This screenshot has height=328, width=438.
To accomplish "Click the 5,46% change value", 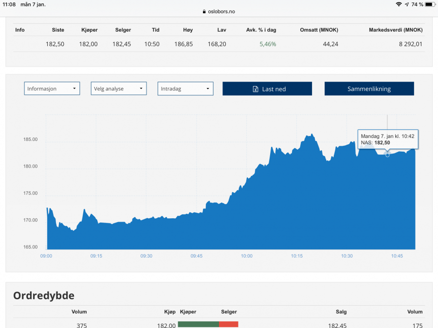I will [x=268, y=44].
